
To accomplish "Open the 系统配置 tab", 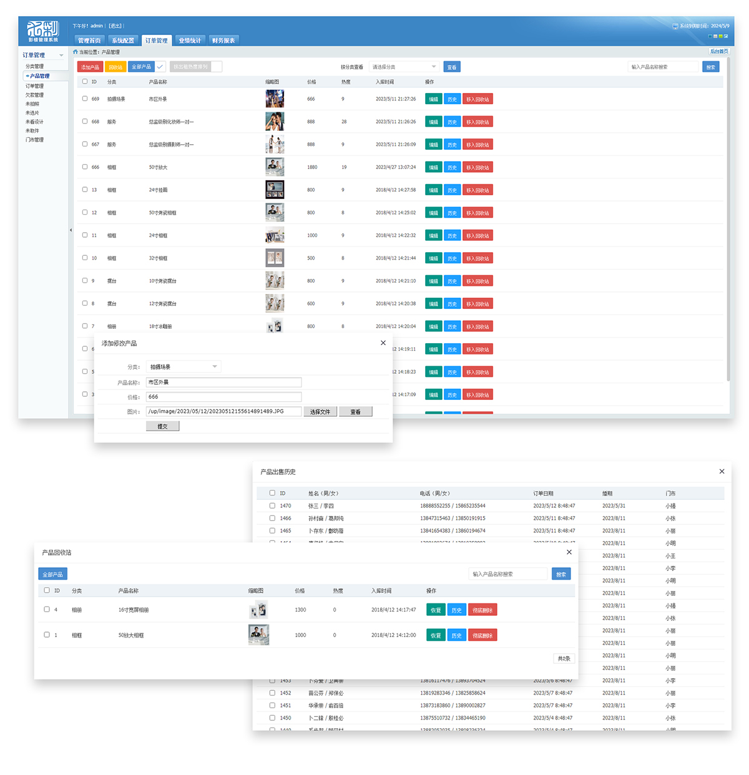I will pyautogui.click(x=123, y=41).
